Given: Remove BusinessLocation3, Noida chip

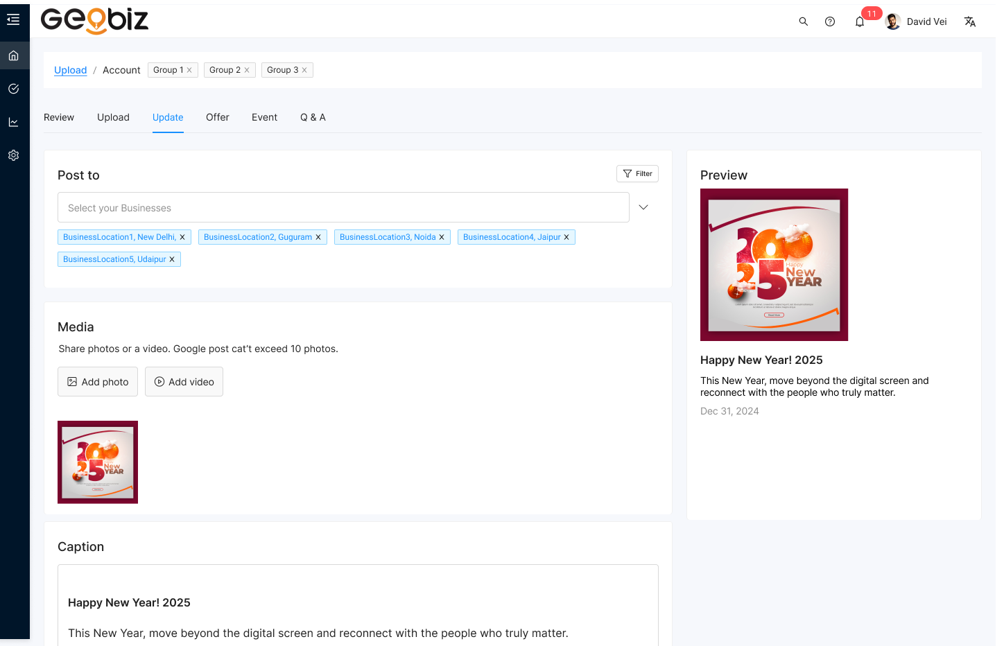Looking at the screenshot, I should click(442, 237).
